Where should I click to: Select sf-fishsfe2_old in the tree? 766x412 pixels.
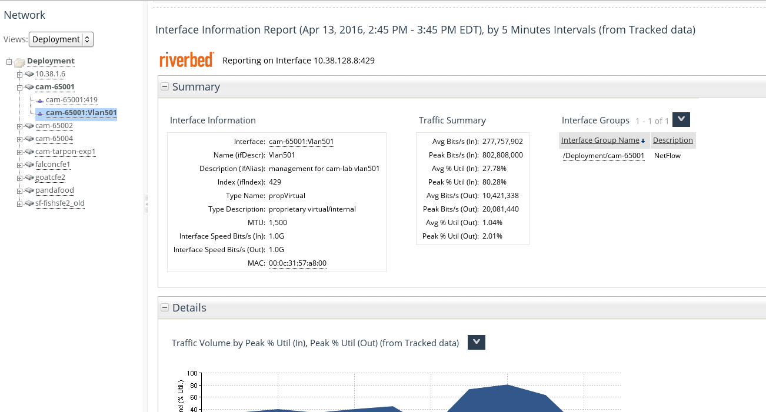(x=60, y=203)
